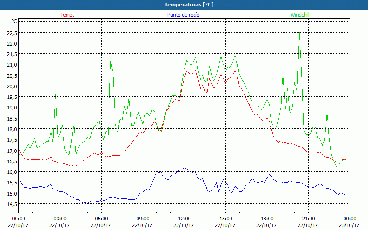
Task: Click the 17,5 y-axis value
Action: click(x=12, y=140)
